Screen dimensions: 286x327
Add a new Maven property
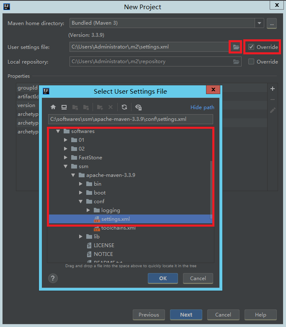coord(273,89)
